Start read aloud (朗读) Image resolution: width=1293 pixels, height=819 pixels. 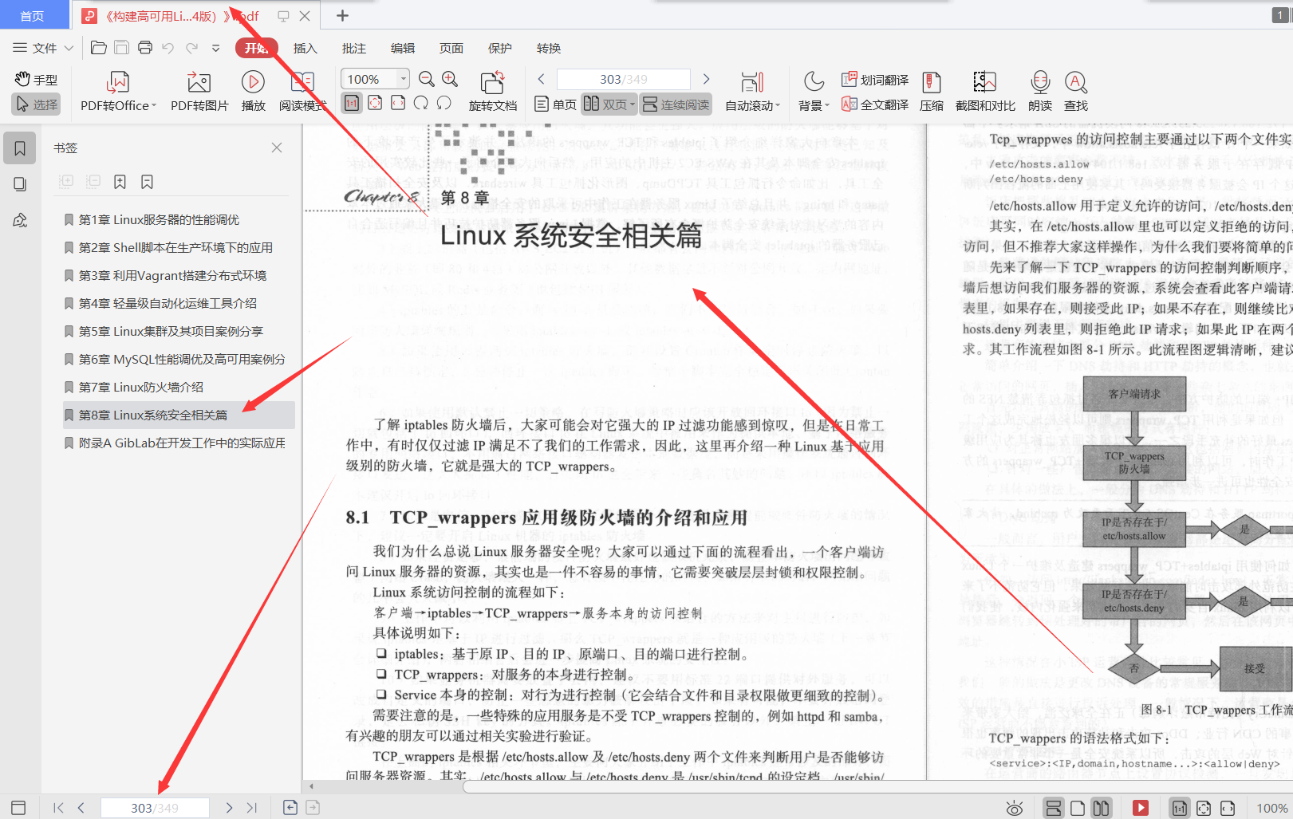(x=1040, y=91)
